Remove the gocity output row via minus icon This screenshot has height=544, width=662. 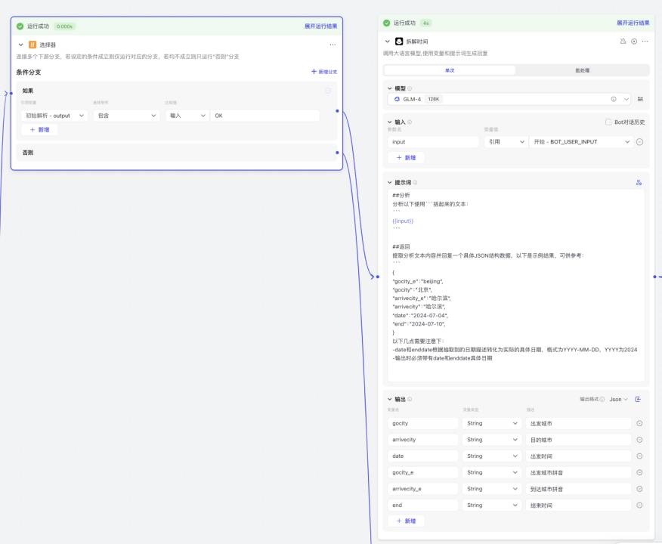coord(639,423)
